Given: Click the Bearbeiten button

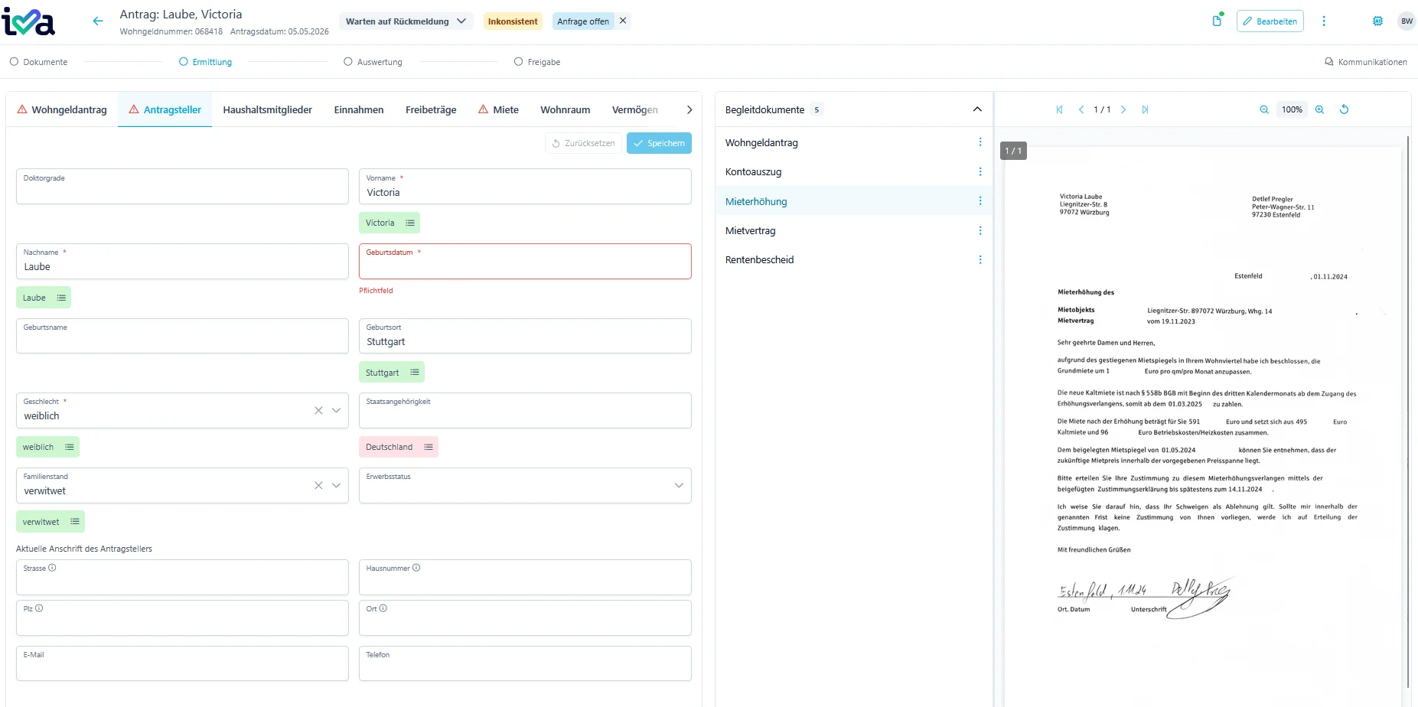Looking at the screenshot, I should (1270, 21).
